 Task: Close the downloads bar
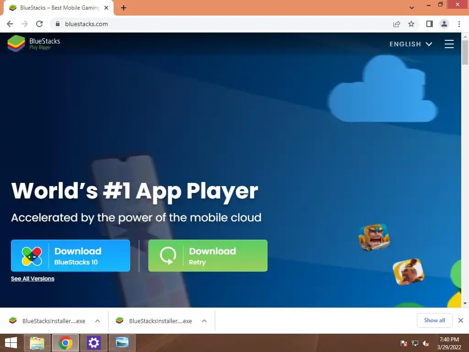pos(461,320)
